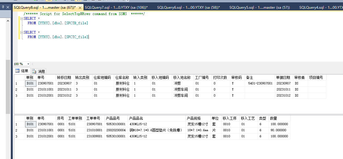This screenshot has width=343, height=159.
Task: Show the 结果 results tab
Action: click(22, 71)
